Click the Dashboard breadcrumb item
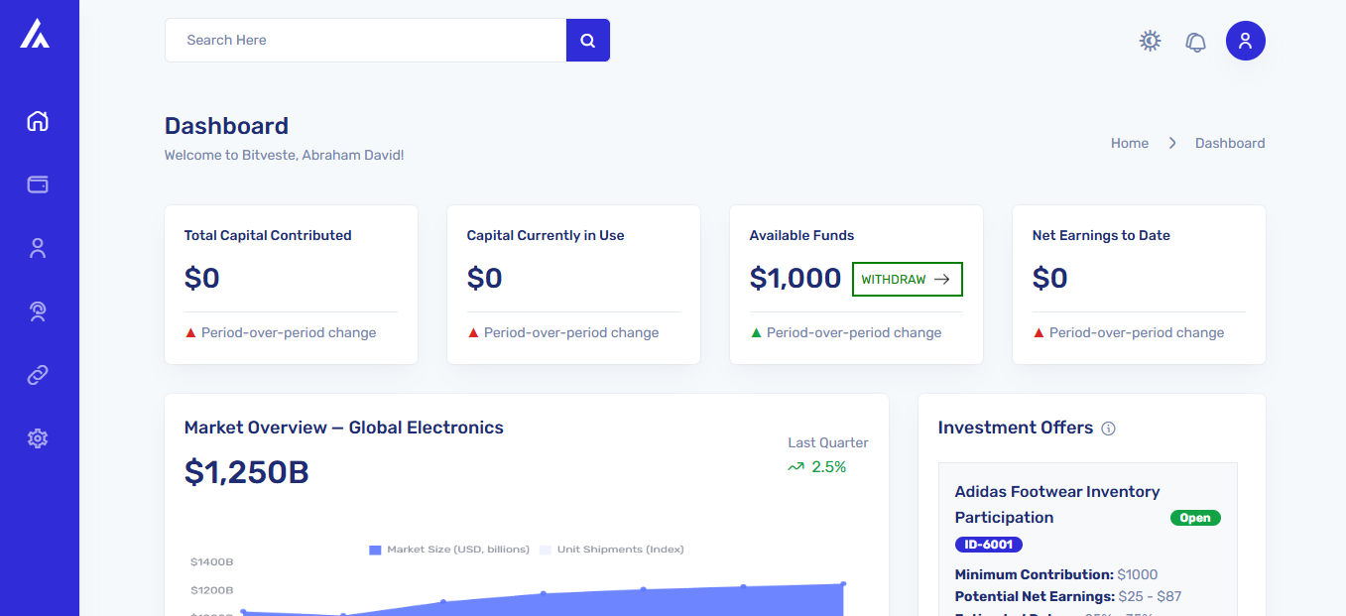This screenshot has height=616, width=1346. tap(1229, 143)
